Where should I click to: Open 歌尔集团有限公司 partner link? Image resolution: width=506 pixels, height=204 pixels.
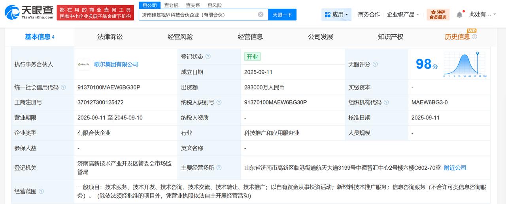[116, 64]
